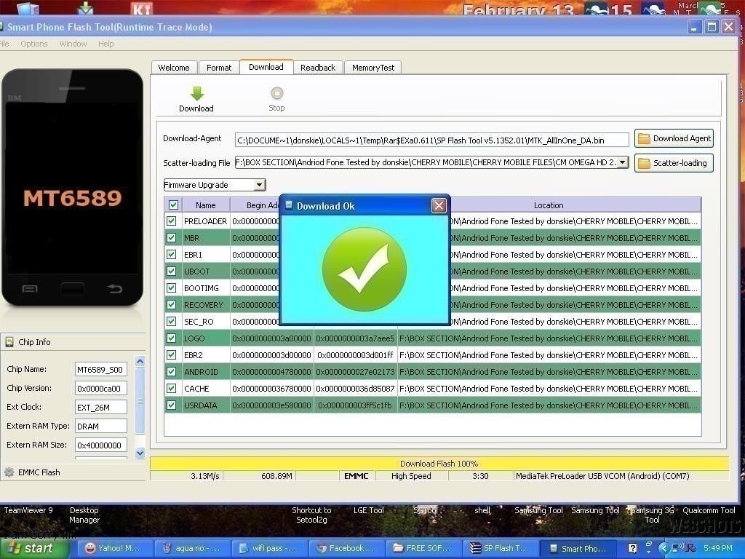Switch to the MemoryTest tab
745x559 pixels.
tap(373, 68)
